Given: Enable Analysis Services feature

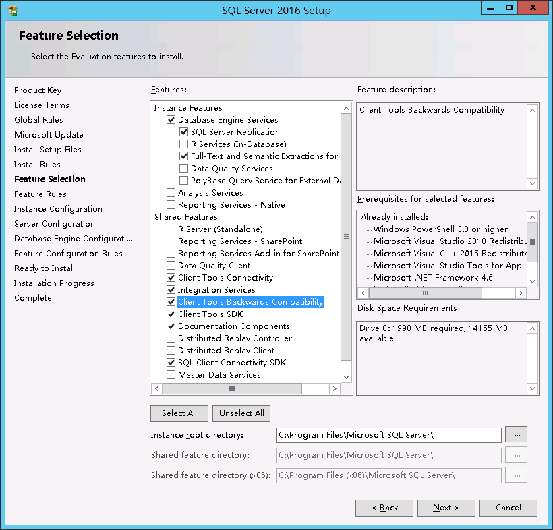Looking at the screenshot, I should 171,193.
